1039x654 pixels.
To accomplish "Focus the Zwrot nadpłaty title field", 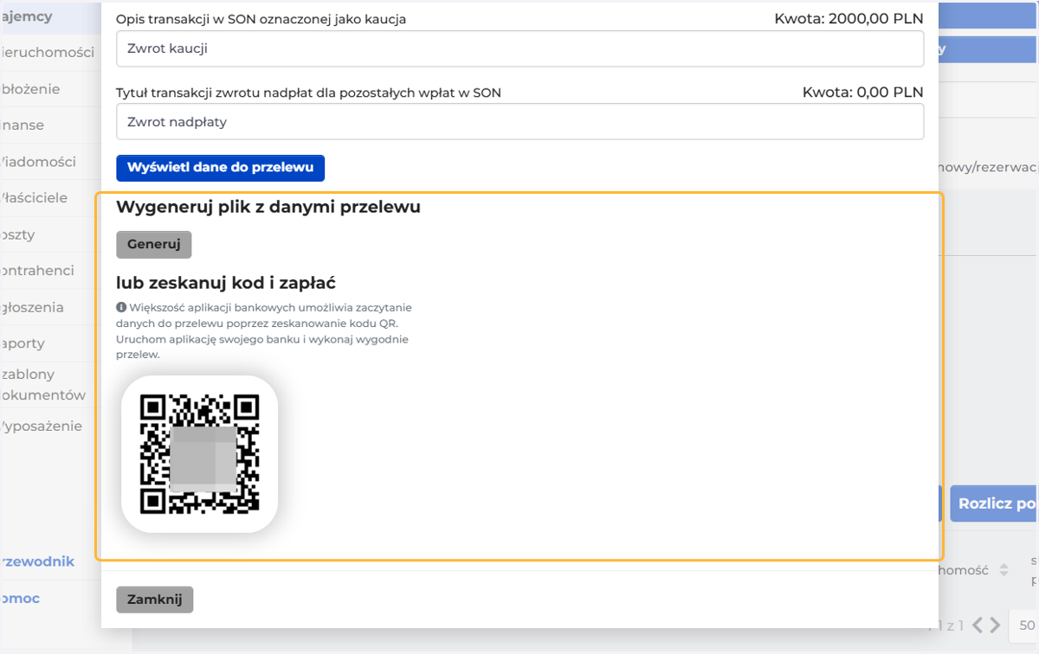I will coord(520,122).
